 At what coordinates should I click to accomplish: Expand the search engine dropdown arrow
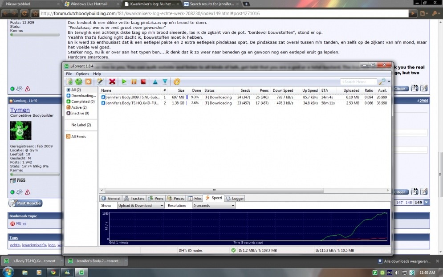tap(389, 82)
